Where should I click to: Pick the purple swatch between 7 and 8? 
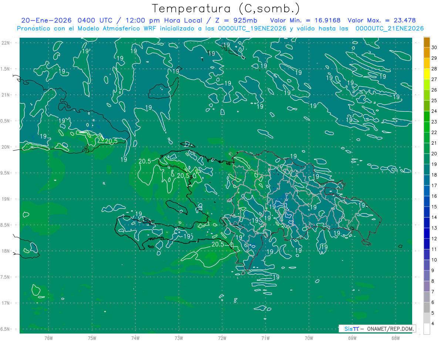tap(427, 286)
